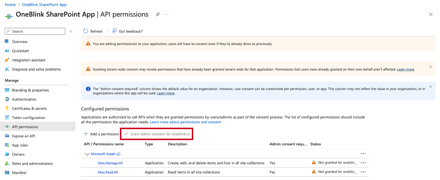
Task: Click Add a permission
Action: (x=101, y=134)
